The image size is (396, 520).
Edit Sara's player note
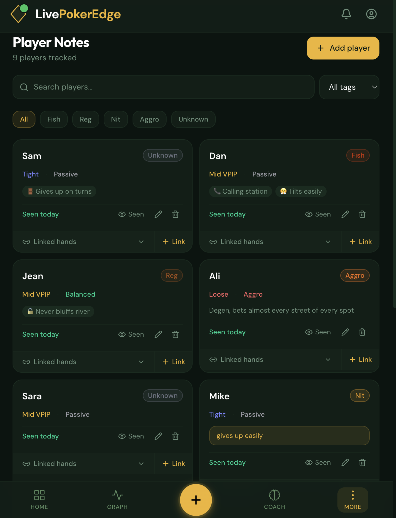[158, 436]
